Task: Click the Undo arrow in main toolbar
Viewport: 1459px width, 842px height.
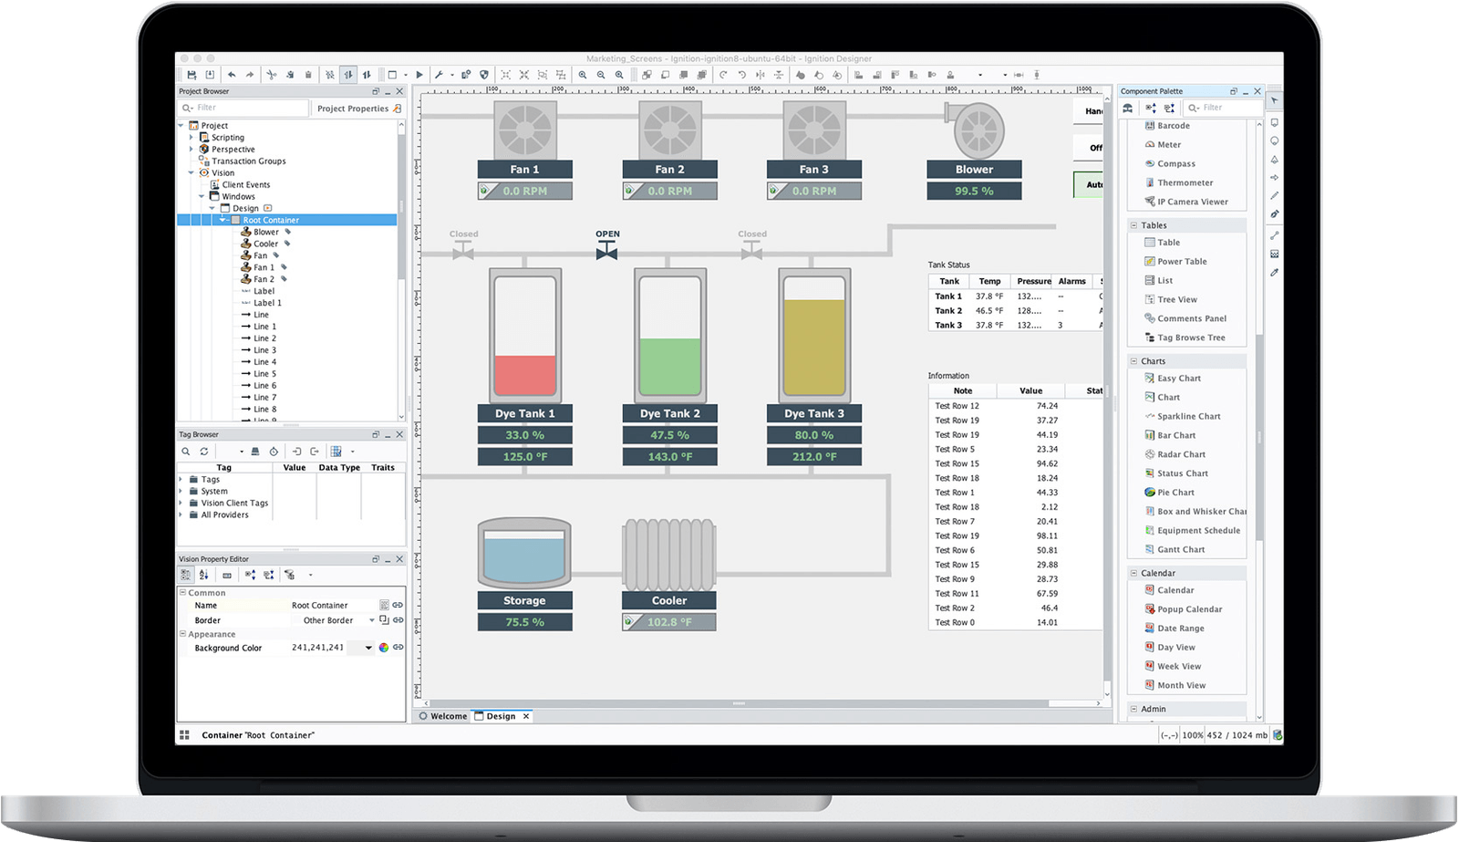Action: (232, 75)
